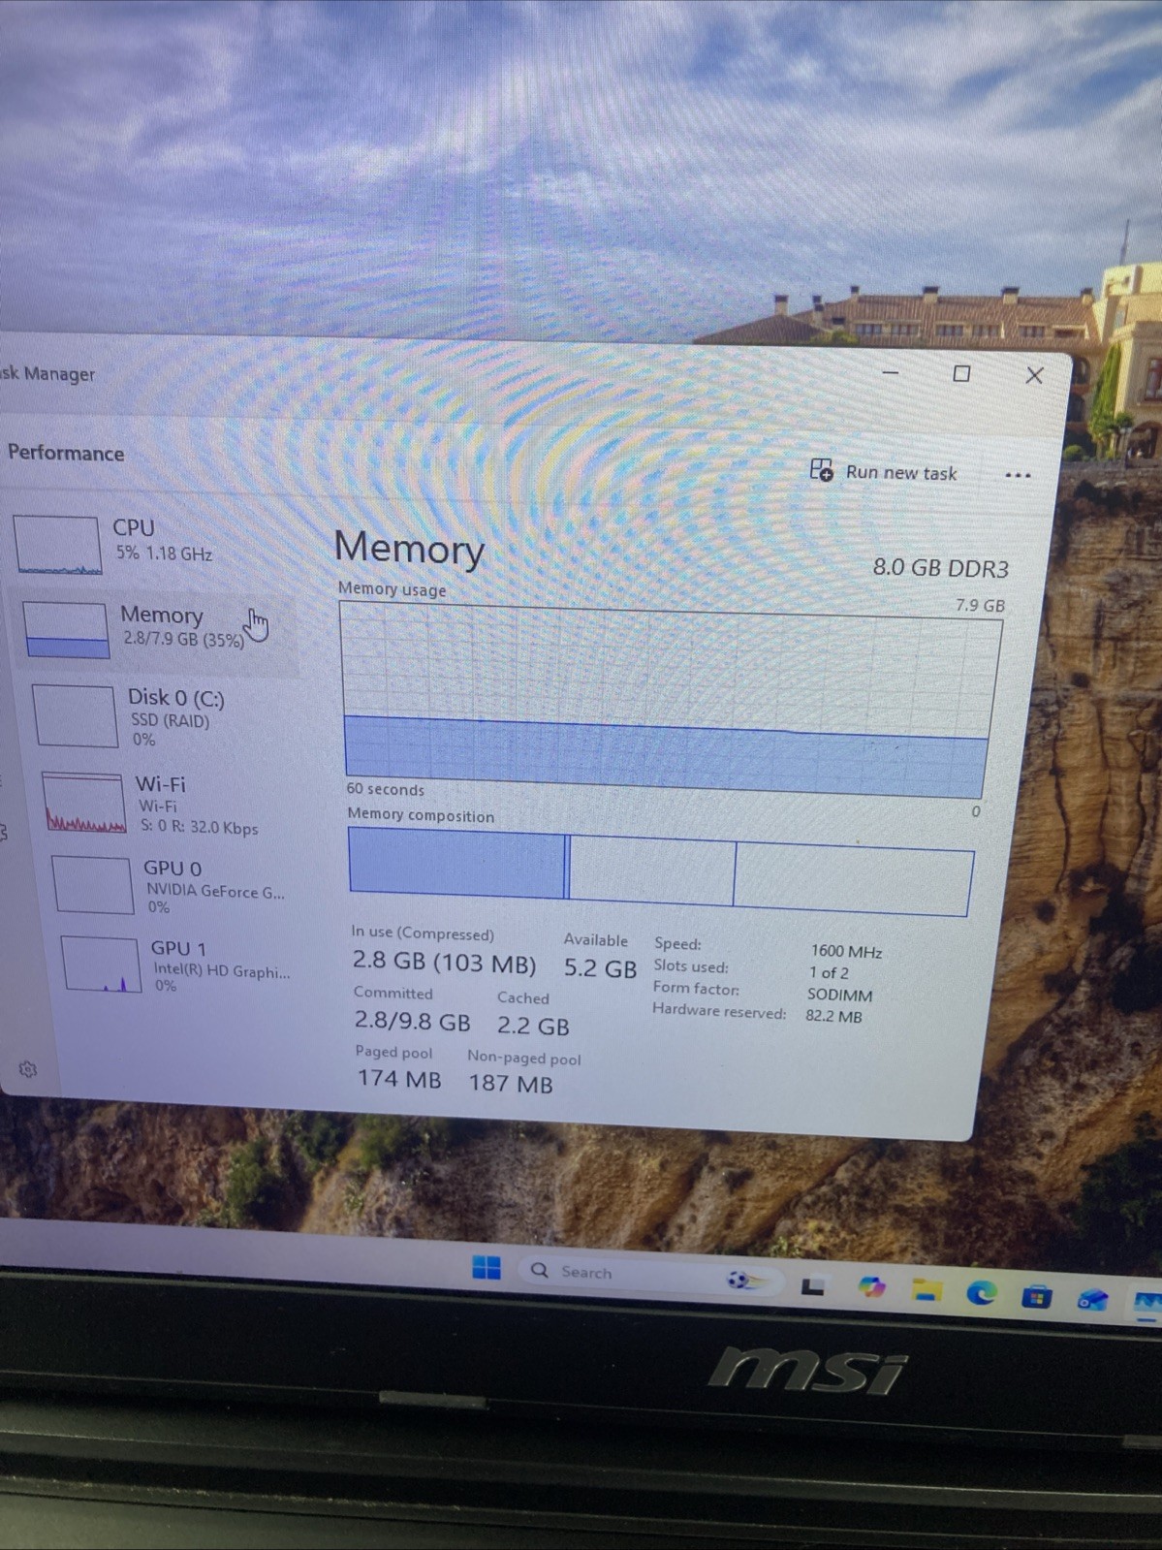Screen dimensions: 1162x1550
Task: Click the In use value 2.8 GB (103 MB)
Action: [x=444, y=963]
